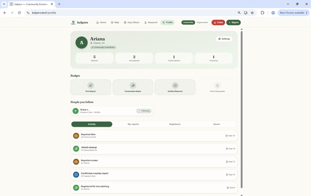The width and height of the screenshot is (311, 196).
Task: Open Confirmed a nearby report text
Action: [95, 173]
